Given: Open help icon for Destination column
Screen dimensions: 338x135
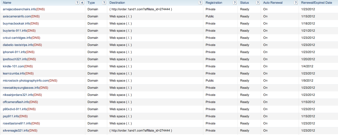Looking at the screenshot, I should [200, 3].
